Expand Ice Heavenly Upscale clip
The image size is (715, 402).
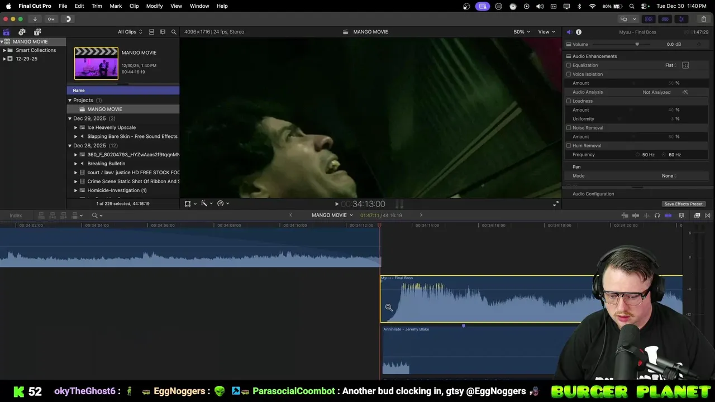click(75, 127)
